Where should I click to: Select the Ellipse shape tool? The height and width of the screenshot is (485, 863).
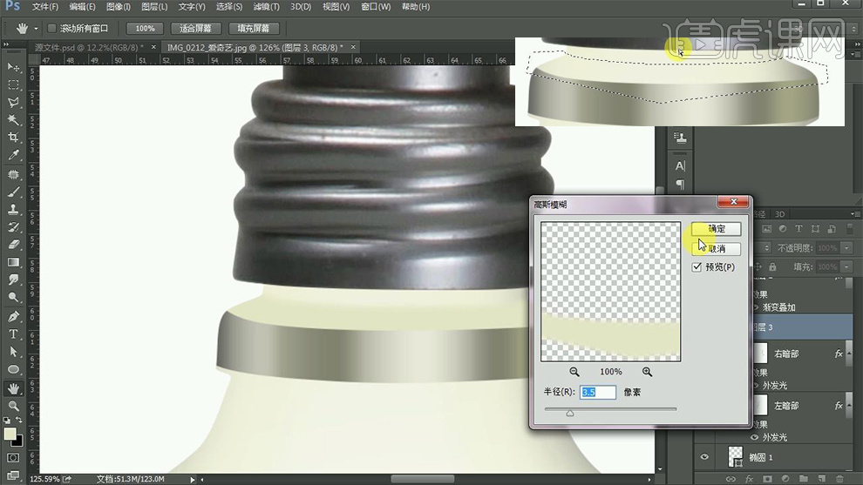click(x=13, y=369)
